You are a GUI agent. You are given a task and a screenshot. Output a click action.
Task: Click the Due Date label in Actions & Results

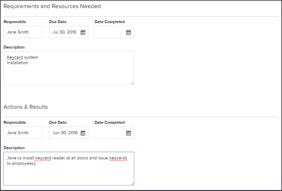(58, 122)
